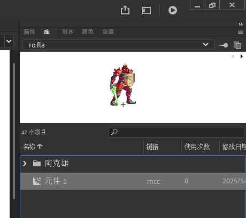
Task: Select the 库 tab
Action: pos(47,32)
